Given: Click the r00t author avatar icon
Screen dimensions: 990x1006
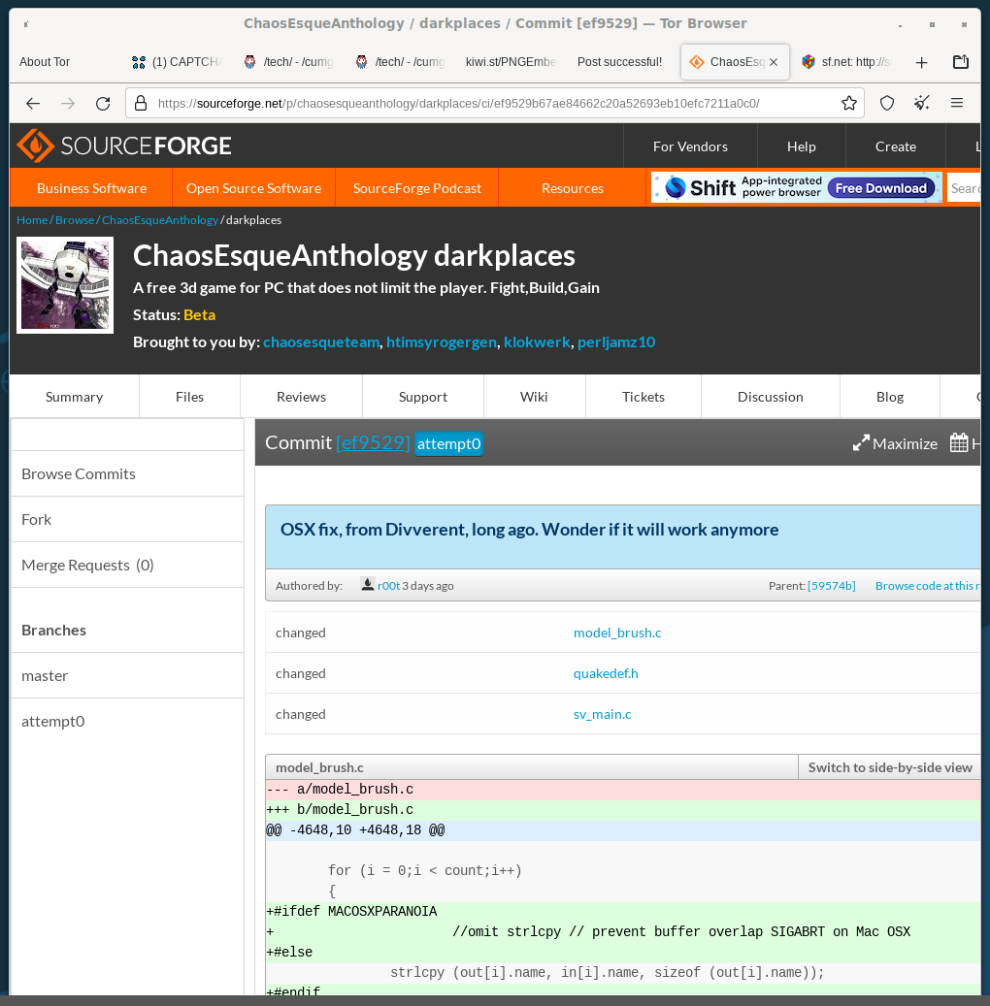Looking at the screenshot, I should pyautogui.click(x=367, y=584).
